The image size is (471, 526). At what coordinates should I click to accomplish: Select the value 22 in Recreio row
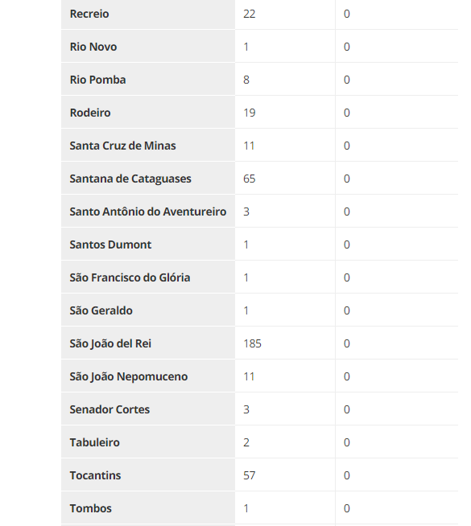[249, 14]
